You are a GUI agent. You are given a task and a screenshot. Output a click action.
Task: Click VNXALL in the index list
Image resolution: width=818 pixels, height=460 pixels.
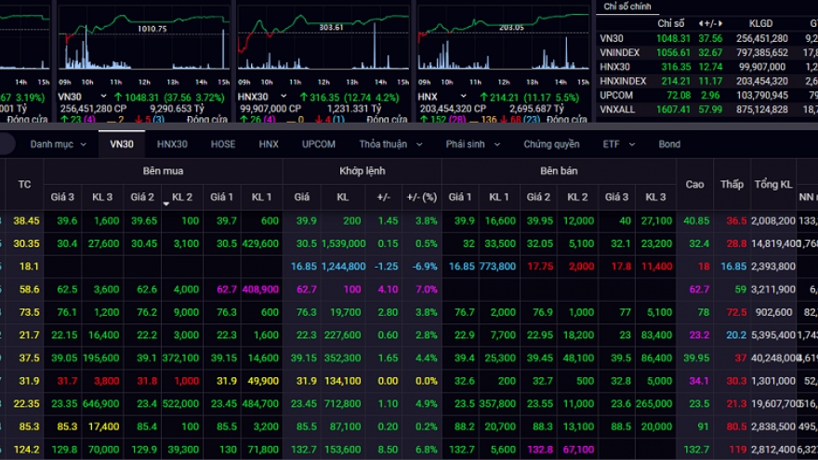pos(618,110)
